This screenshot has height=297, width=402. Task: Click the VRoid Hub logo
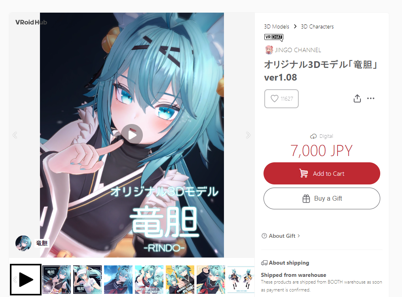click(x=31, y=22)
